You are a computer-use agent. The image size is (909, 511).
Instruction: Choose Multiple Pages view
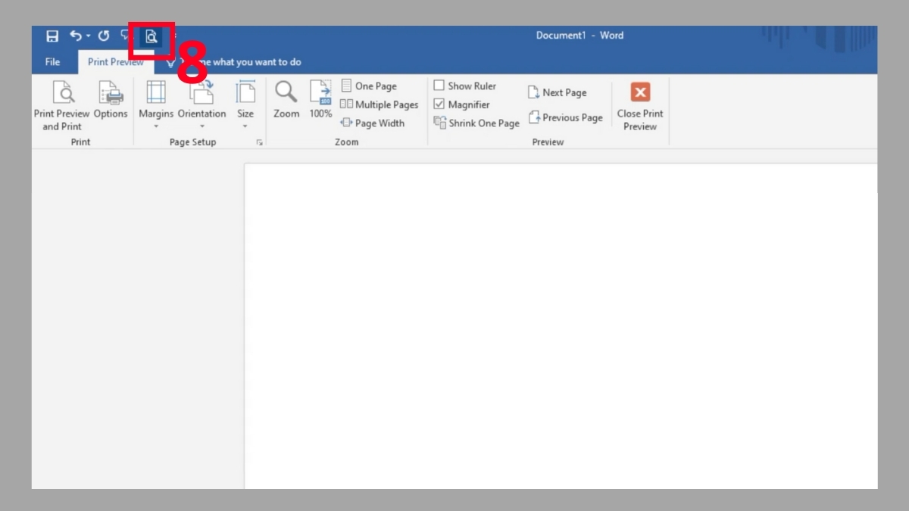tap(379, 104)
